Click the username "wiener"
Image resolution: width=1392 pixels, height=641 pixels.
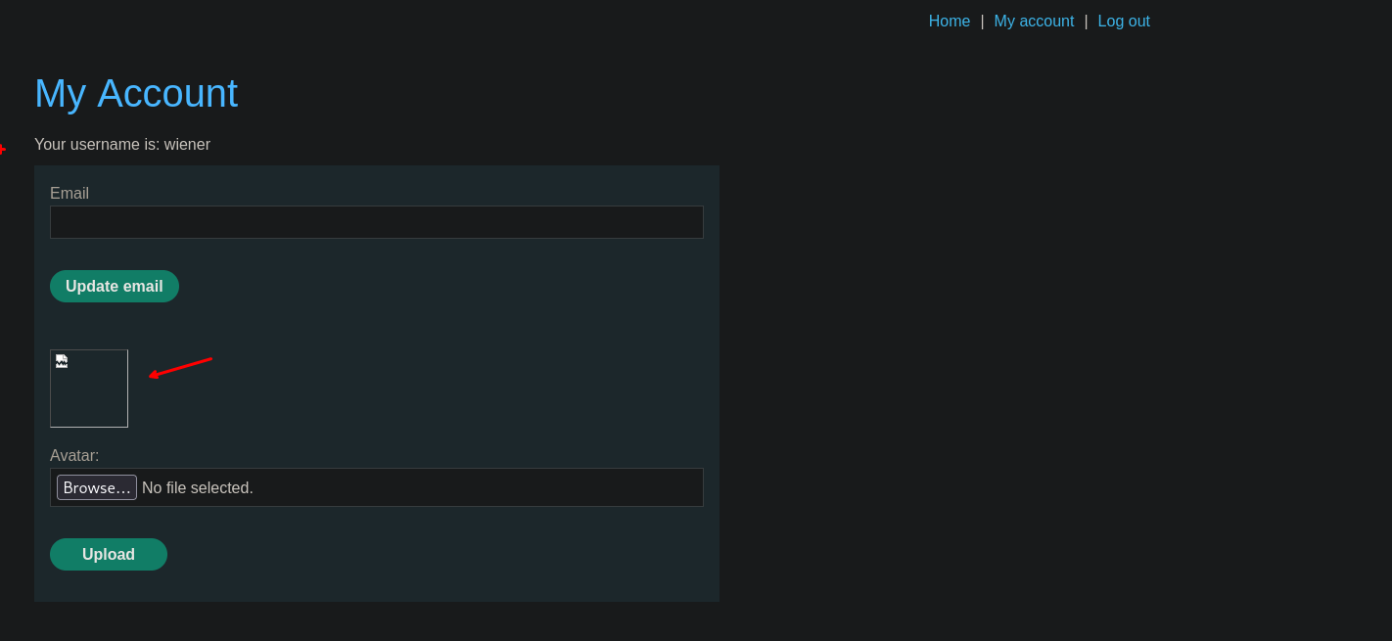[187, 145]
